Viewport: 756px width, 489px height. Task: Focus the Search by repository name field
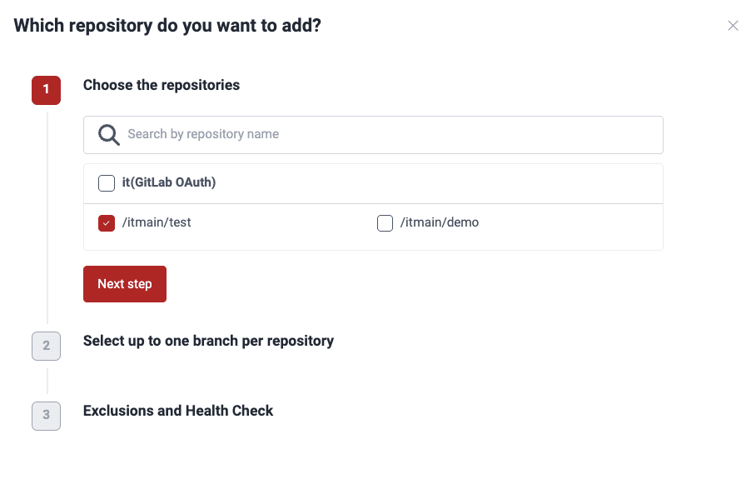(x=373, y=135)
